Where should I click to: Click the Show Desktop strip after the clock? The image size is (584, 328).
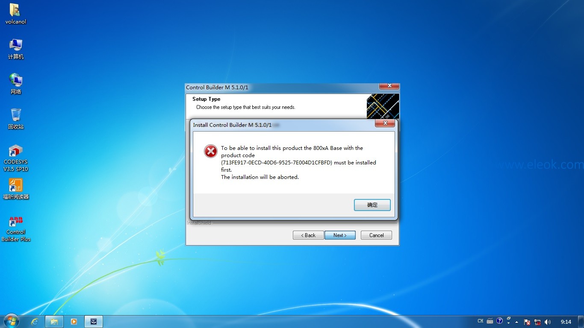point(581,322)
